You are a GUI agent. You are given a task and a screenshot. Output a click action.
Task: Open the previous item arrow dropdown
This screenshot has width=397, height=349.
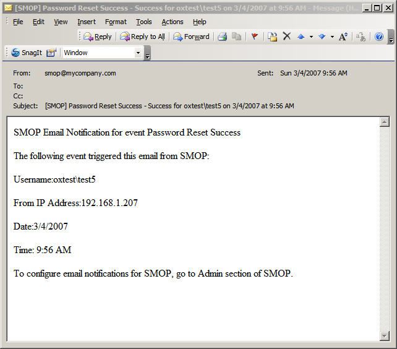(x=311, y=37)
